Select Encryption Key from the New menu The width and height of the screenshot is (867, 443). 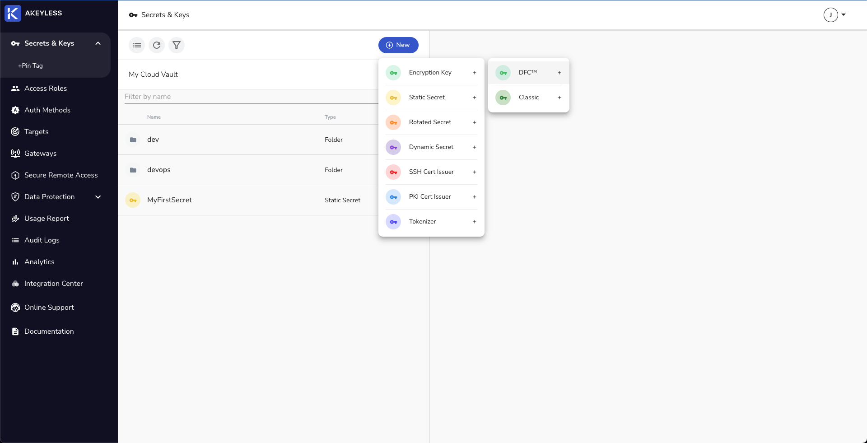(431, 73)
